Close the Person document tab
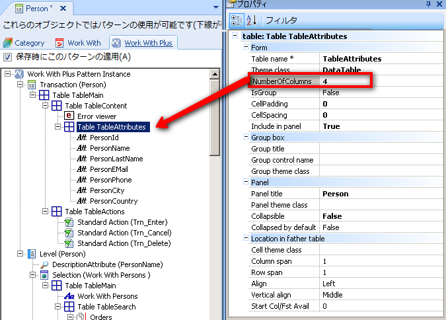The width and height of the screenshot is (446, 320). pos(62,9)
